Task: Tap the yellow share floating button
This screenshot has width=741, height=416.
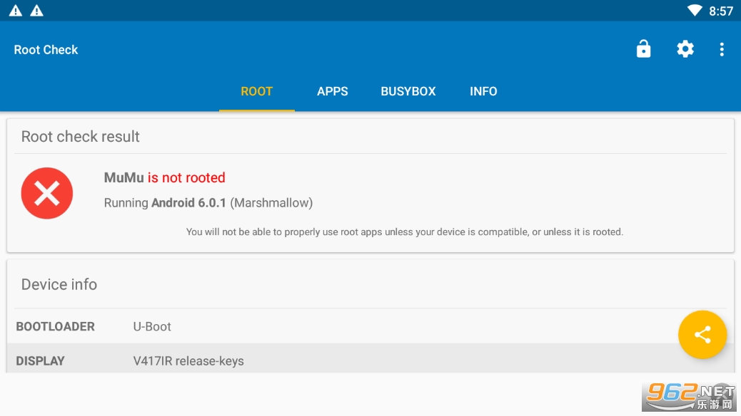Action: pos(702,334)
